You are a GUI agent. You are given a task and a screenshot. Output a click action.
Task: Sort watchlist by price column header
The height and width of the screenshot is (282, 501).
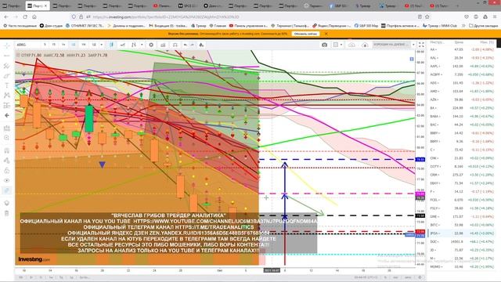pos(459,42)
